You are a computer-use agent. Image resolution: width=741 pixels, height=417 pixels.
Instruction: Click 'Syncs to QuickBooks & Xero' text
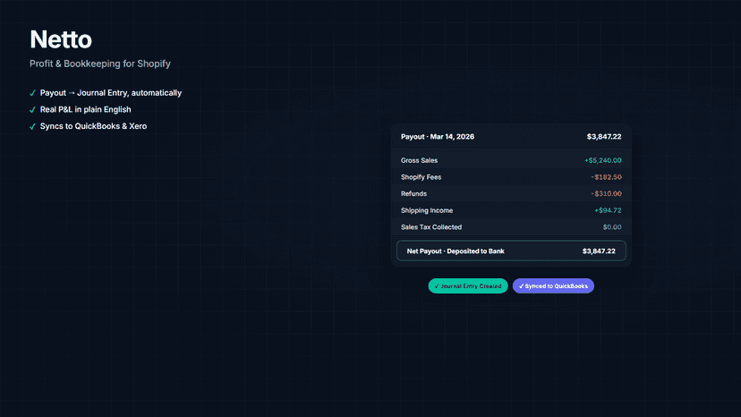(94, 126)
